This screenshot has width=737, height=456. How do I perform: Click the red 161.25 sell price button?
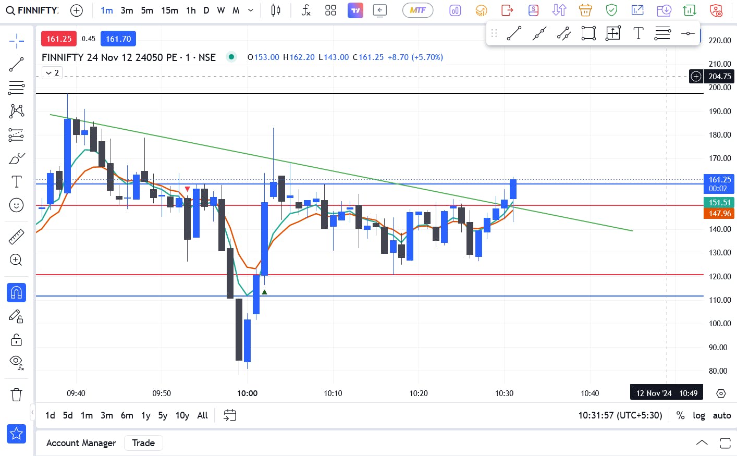tap(59, 39)
